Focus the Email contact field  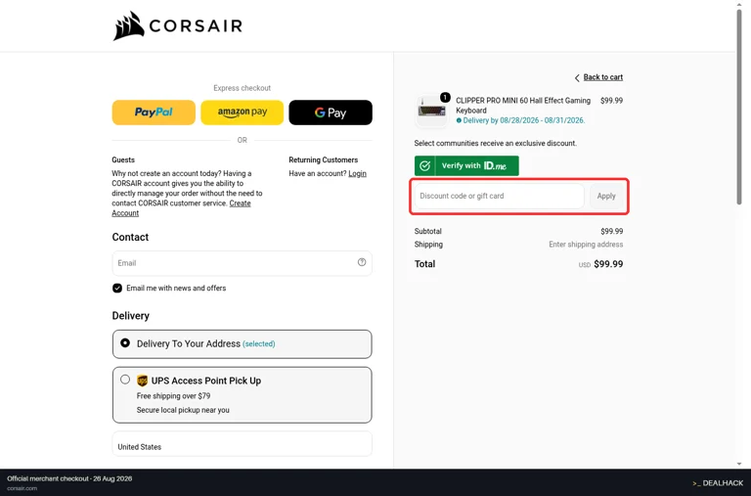point(242,263)
